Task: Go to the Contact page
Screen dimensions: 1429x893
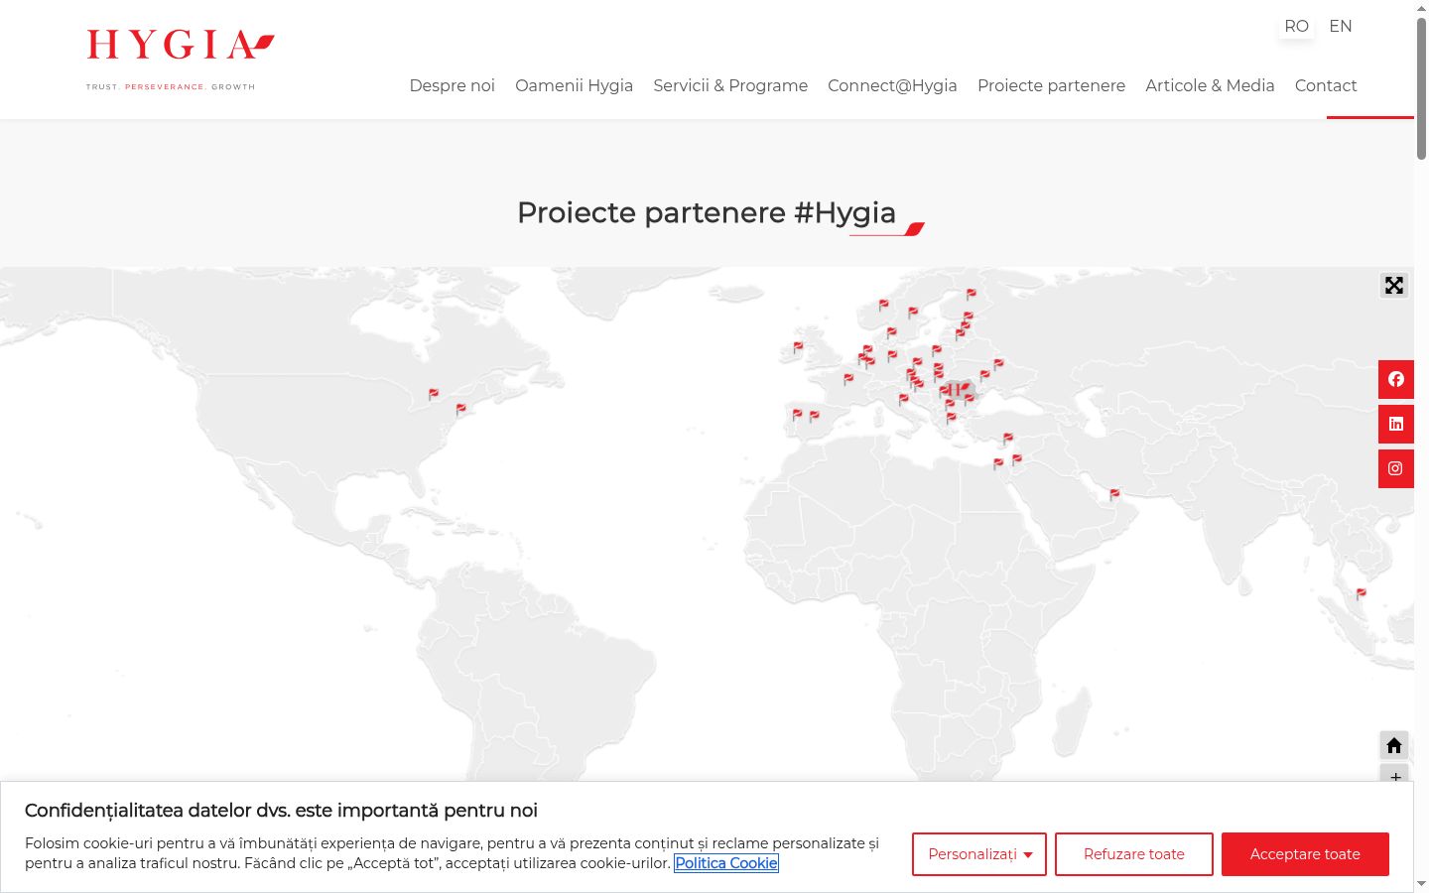Action: (x=1326, y=85)
